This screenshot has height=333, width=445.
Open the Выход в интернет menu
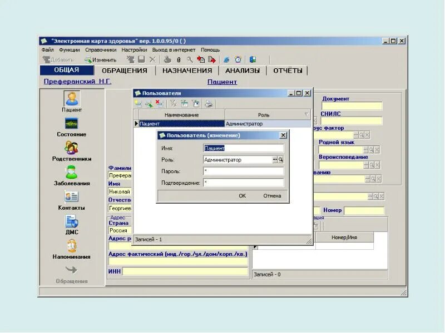click(x=174, y=50)
